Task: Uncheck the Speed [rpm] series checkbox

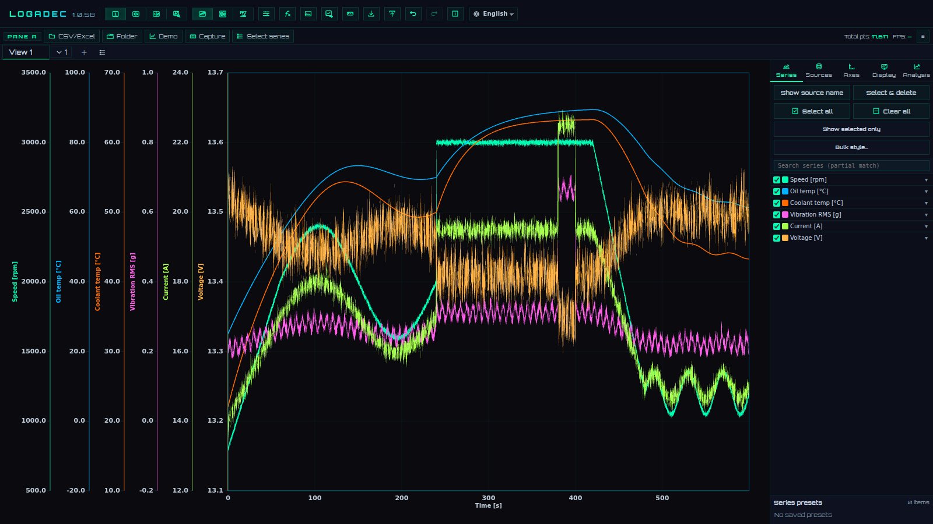Action: (x=777, y=180)
